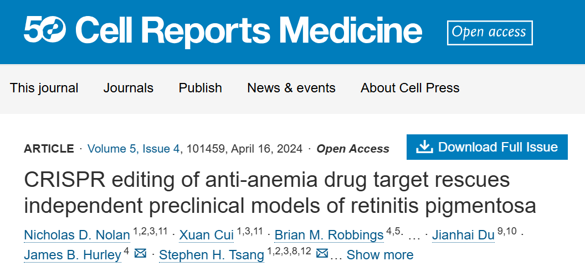Open the Cell Reports Medicine homepage title
The width and height of the screenshot is (585, 277).
[249, 30]
